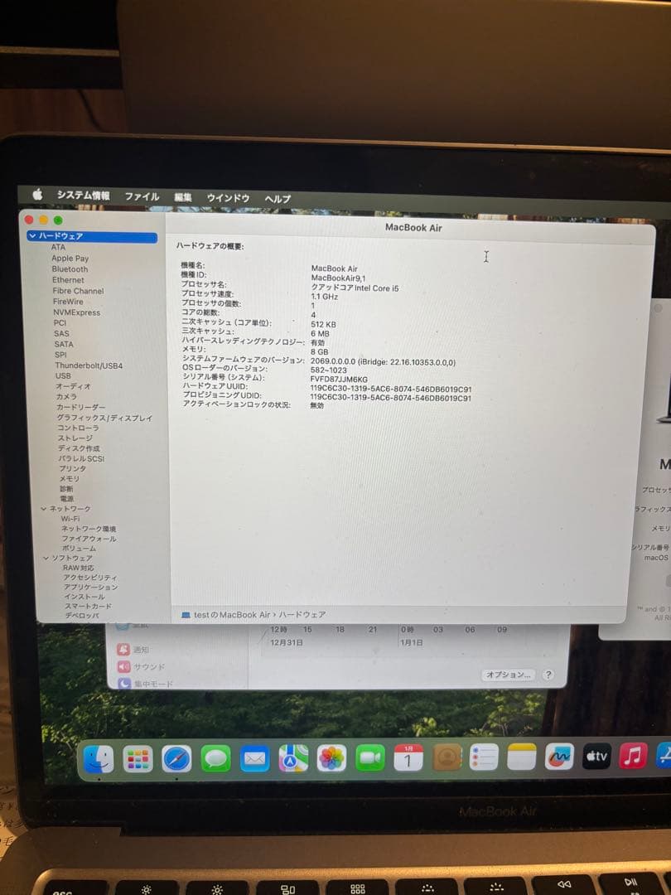Open Launchpad from the Dock
This screenshot has width=671, height=895.
click(137, 757)
